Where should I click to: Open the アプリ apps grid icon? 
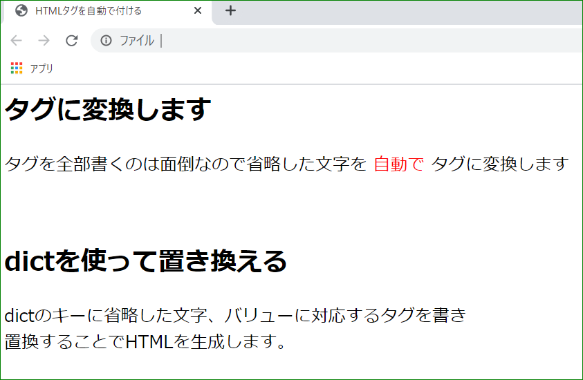pyautogui.click(x=17, y=68)
